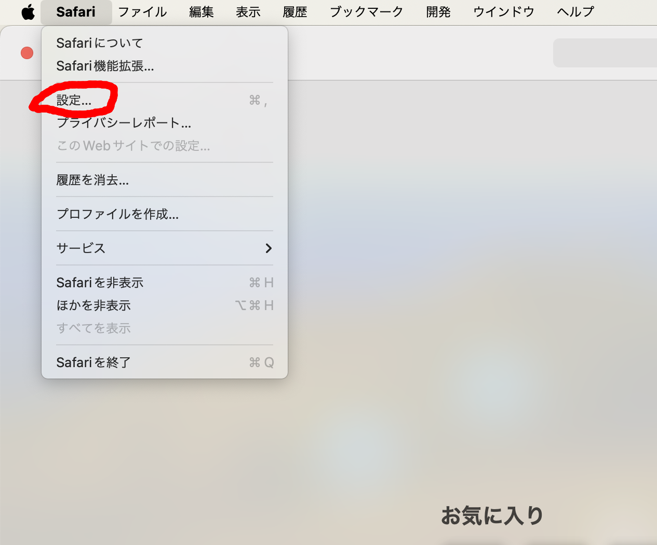Viewport: 657px width, 545px height.
Task: Open the ブックマーク menu
Action: coord(367,12)
